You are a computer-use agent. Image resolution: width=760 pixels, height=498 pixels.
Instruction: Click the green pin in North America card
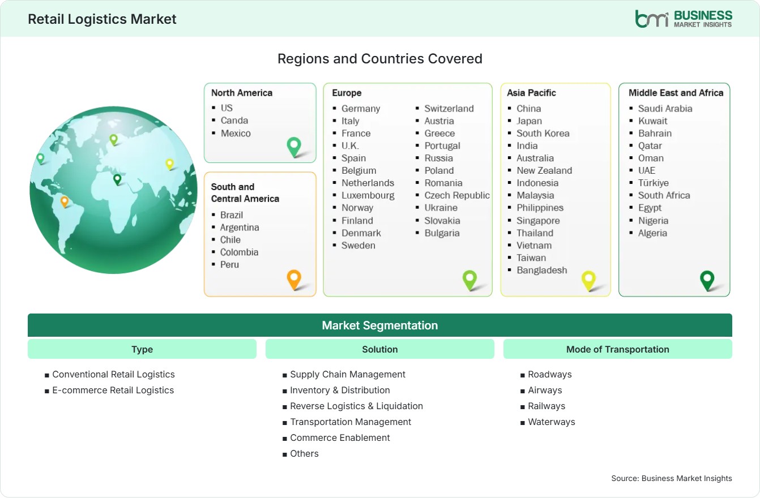point(294,147)
